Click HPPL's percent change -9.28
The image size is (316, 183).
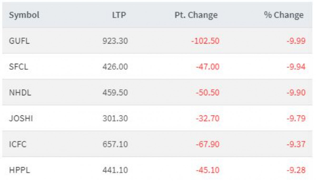point(296,170)
